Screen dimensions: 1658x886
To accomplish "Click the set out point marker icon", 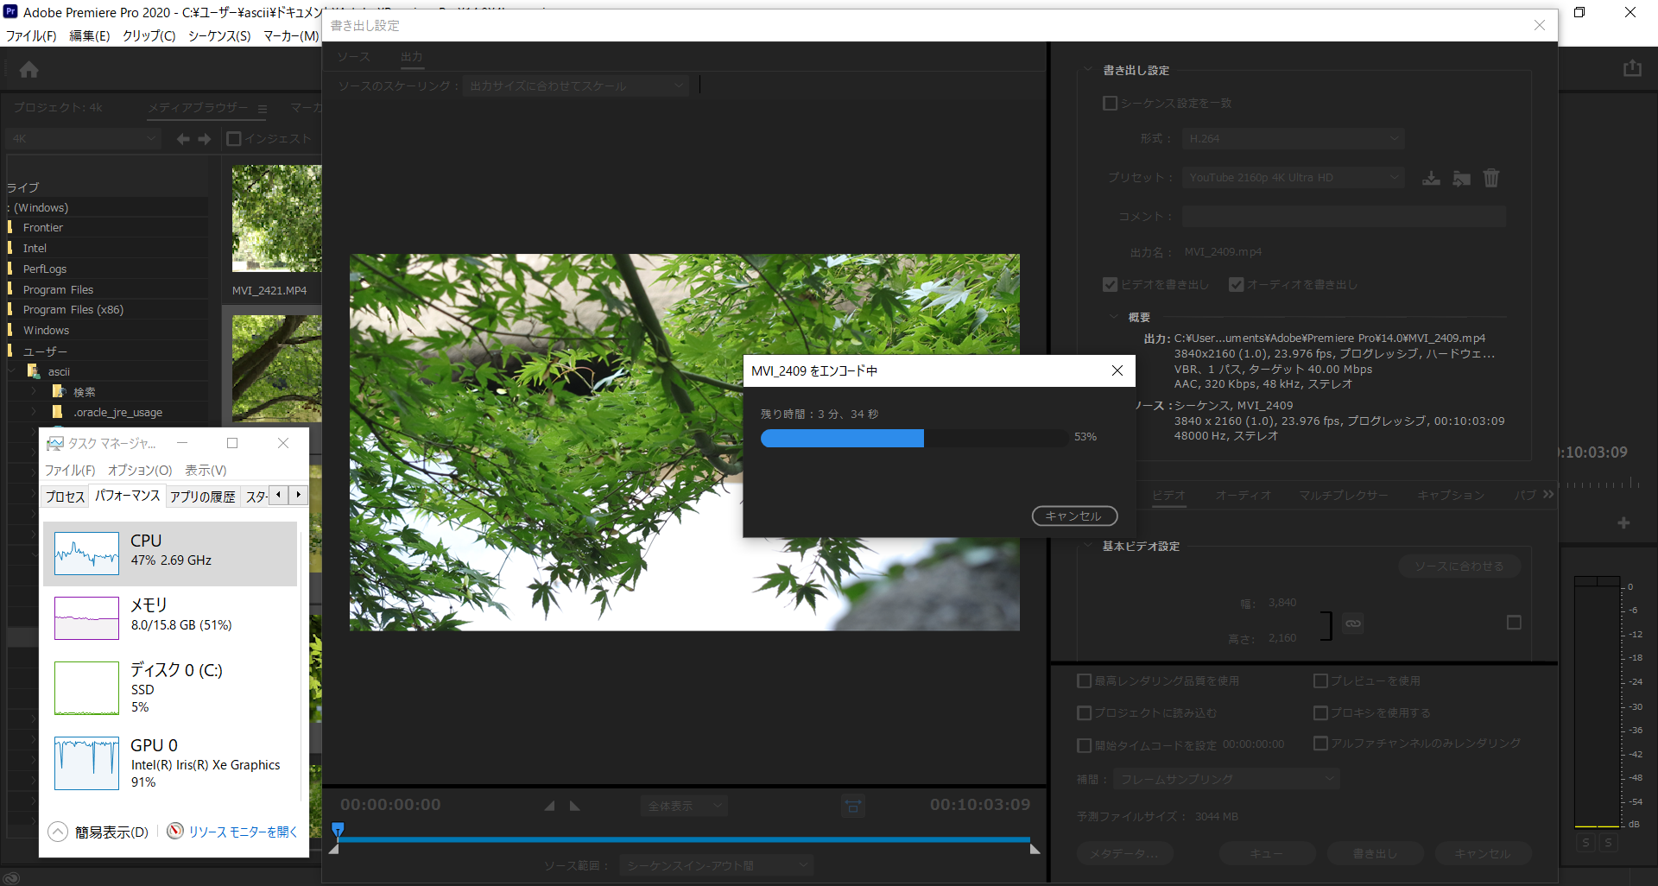I will [x=575, y=806].
